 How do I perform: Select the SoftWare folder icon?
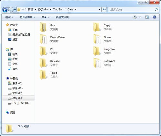coord(97,63)
